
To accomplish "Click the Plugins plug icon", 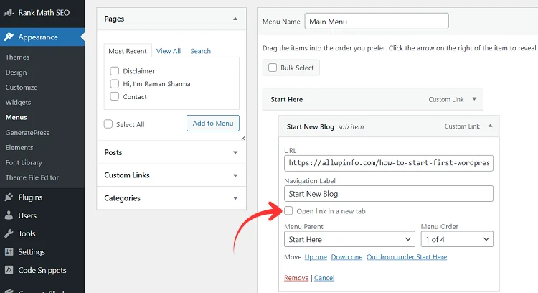I will point(9,197).
